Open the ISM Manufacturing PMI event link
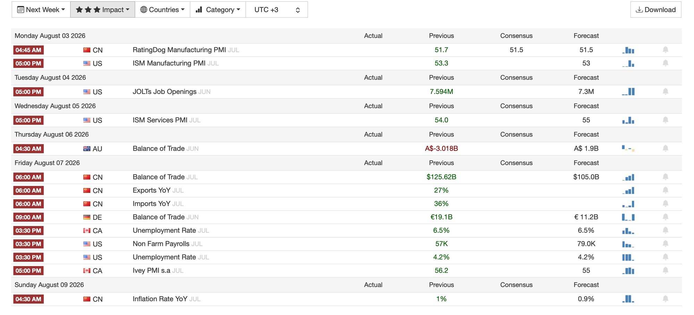This screenshot has height=315, width=694. click(169, 63)
